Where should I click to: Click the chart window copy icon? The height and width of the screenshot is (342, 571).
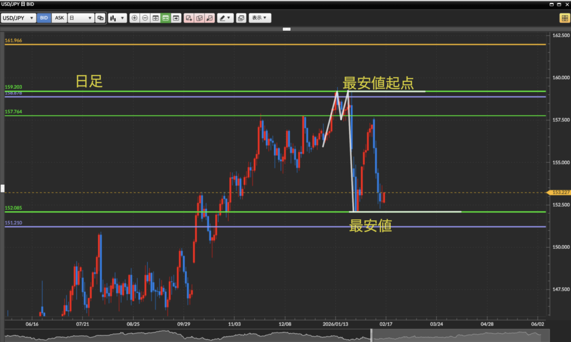[241, 18]
